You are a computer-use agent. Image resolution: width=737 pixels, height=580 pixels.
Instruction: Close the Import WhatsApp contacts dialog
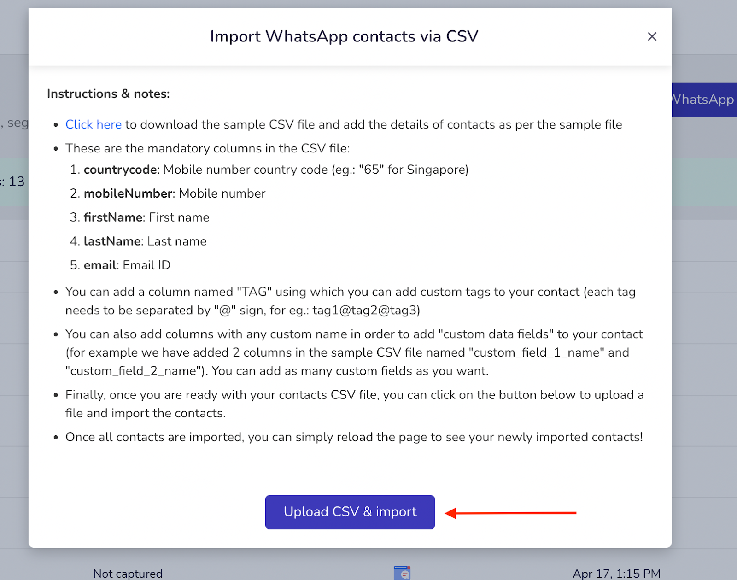click(652, 36)
